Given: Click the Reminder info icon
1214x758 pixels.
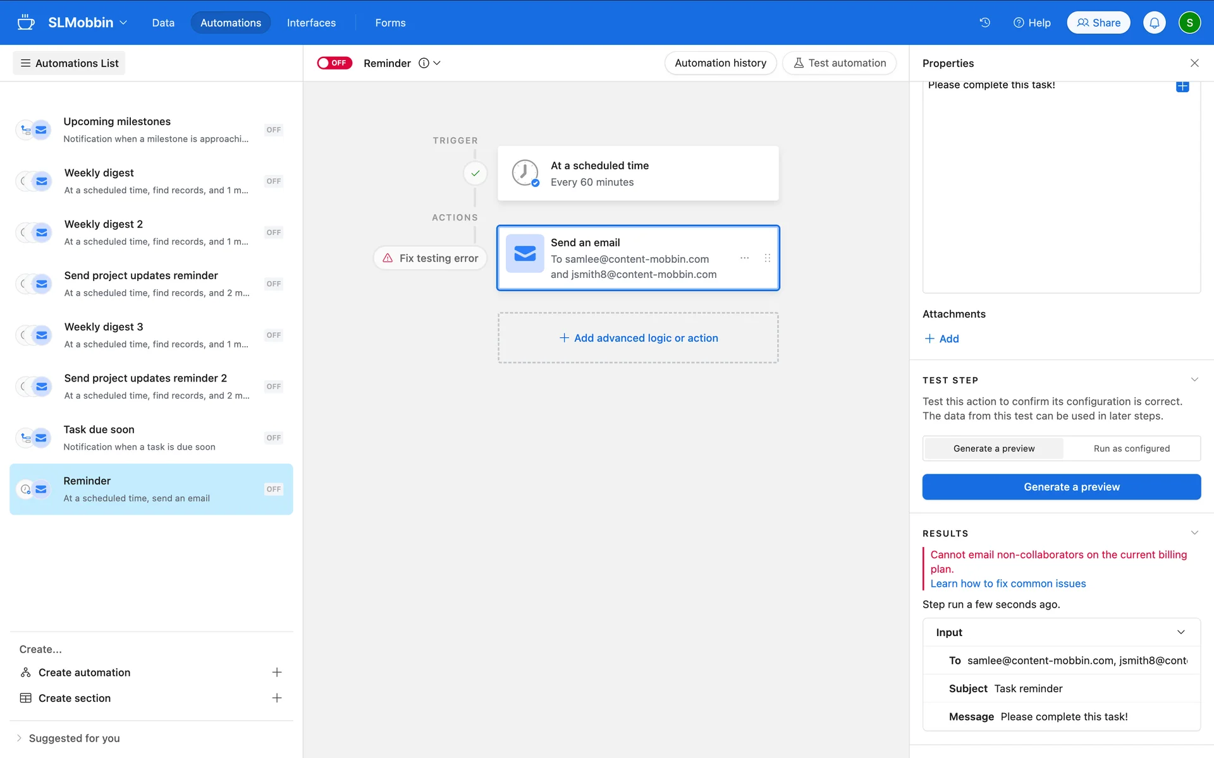Looking at the screenshot, I should tap(424, 63).
